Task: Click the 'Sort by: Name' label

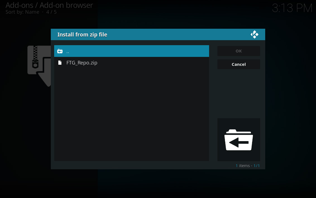Action: point(22,12)
